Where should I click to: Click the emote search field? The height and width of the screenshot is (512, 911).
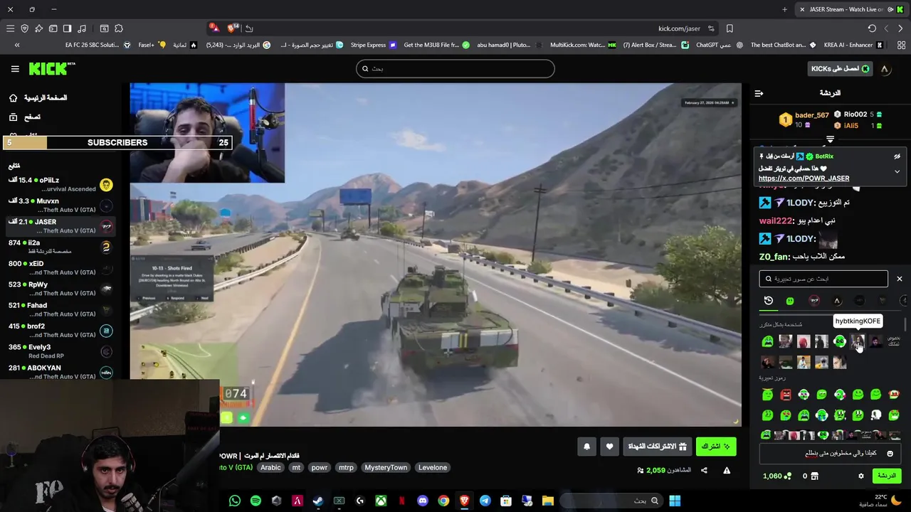[x=823, y=279]
